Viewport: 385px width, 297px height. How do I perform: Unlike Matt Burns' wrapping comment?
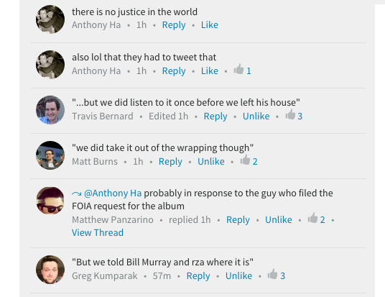click(211, 161)
